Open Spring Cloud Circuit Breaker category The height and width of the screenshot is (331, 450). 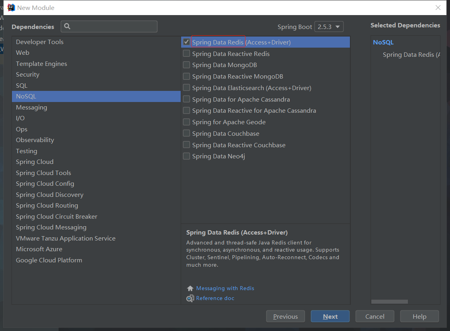click(x=96, y=217)
